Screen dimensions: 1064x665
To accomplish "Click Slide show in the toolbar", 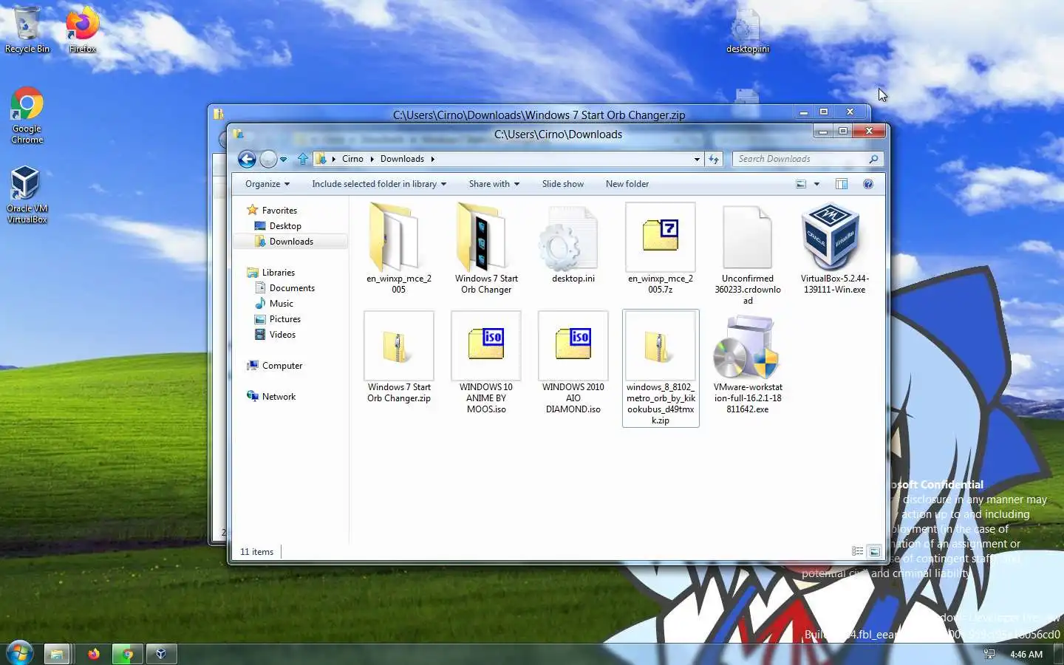I will coord(562,184).
